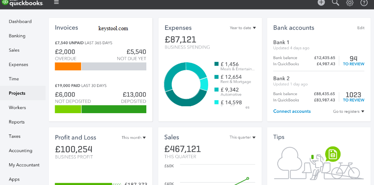The height and width of the screenshot is (185, 374).
Task: Click the £467,121 this quarter figure
Action: (x=183, y=149)
